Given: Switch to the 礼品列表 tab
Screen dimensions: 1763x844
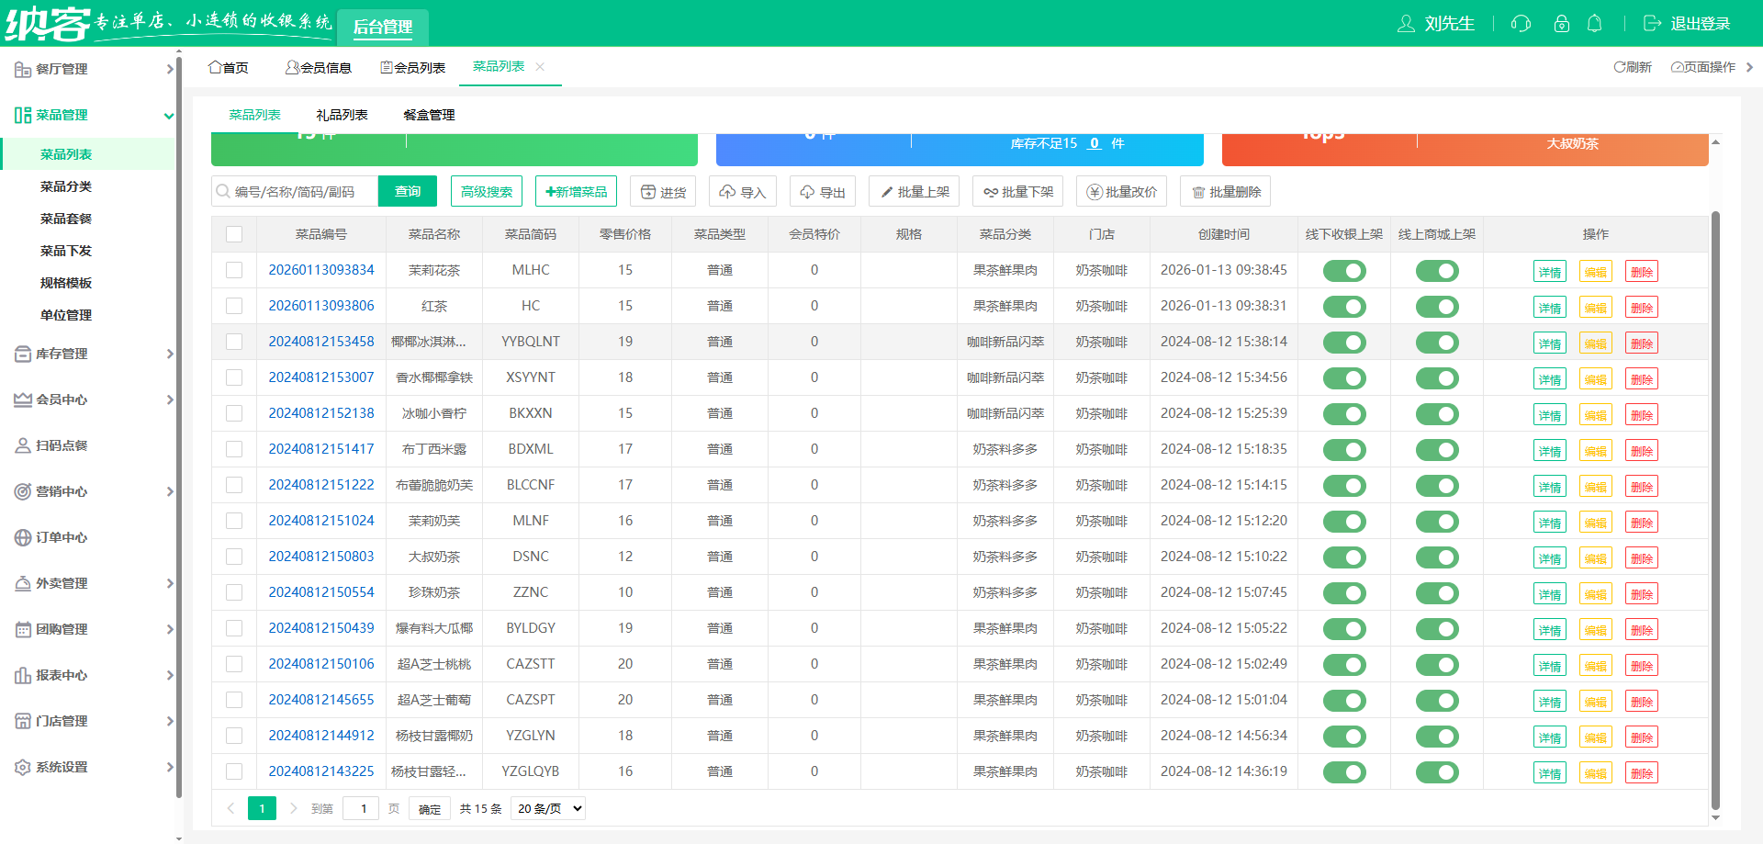Looking at the screenshot, I should (342, 115).
